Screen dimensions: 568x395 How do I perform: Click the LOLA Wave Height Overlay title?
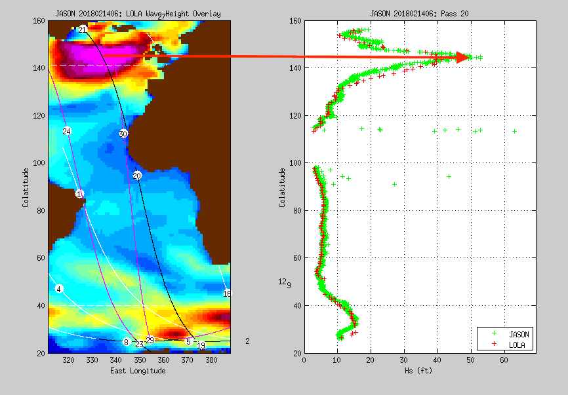pos(138,13)
